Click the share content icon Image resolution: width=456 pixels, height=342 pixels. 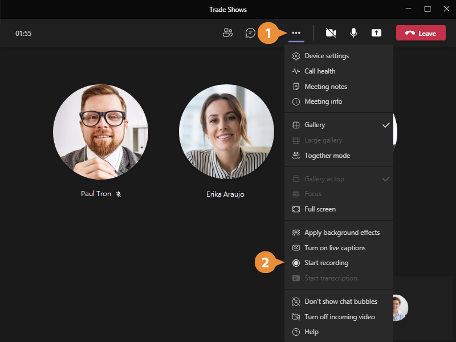[x=376, y=33]
